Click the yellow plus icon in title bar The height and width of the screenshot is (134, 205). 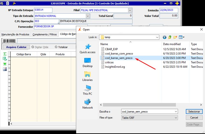(177, 3)
